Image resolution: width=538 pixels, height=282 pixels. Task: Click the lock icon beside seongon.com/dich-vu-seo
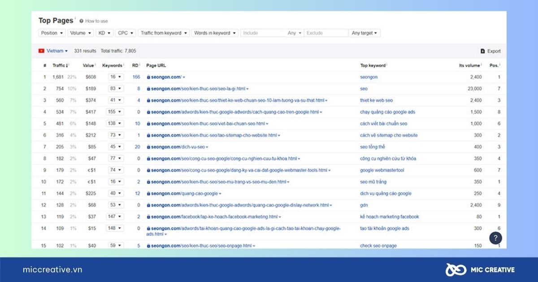[148, 147]
